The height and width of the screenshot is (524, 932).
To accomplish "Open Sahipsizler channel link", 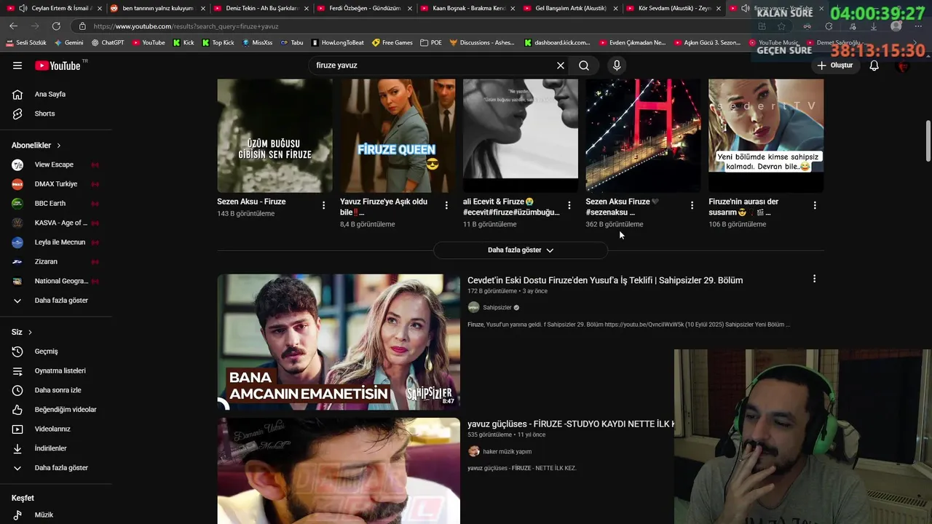I will [x=497, y=307].
